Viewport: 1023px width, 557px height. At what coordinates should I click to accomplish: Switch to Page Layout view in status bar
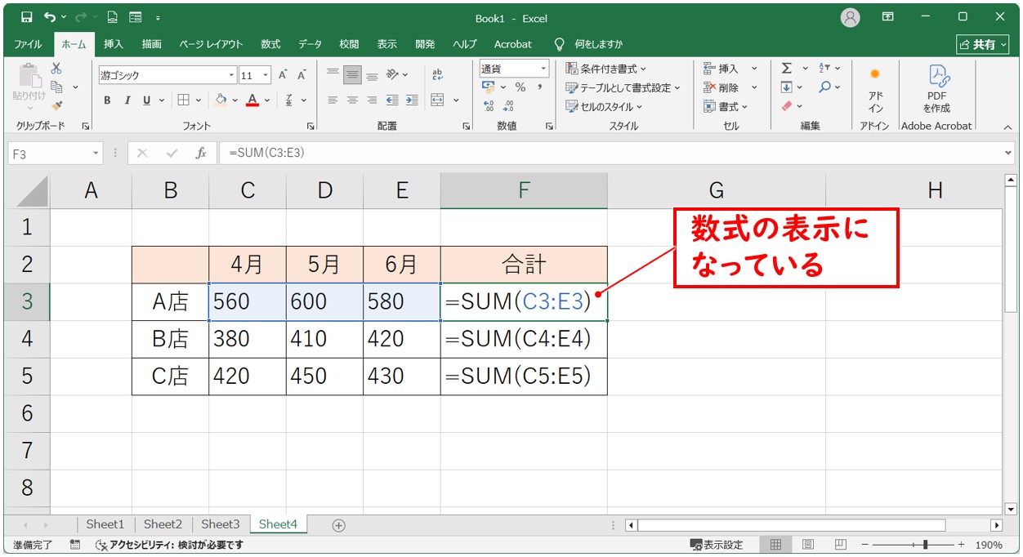[x=807, y=545]
